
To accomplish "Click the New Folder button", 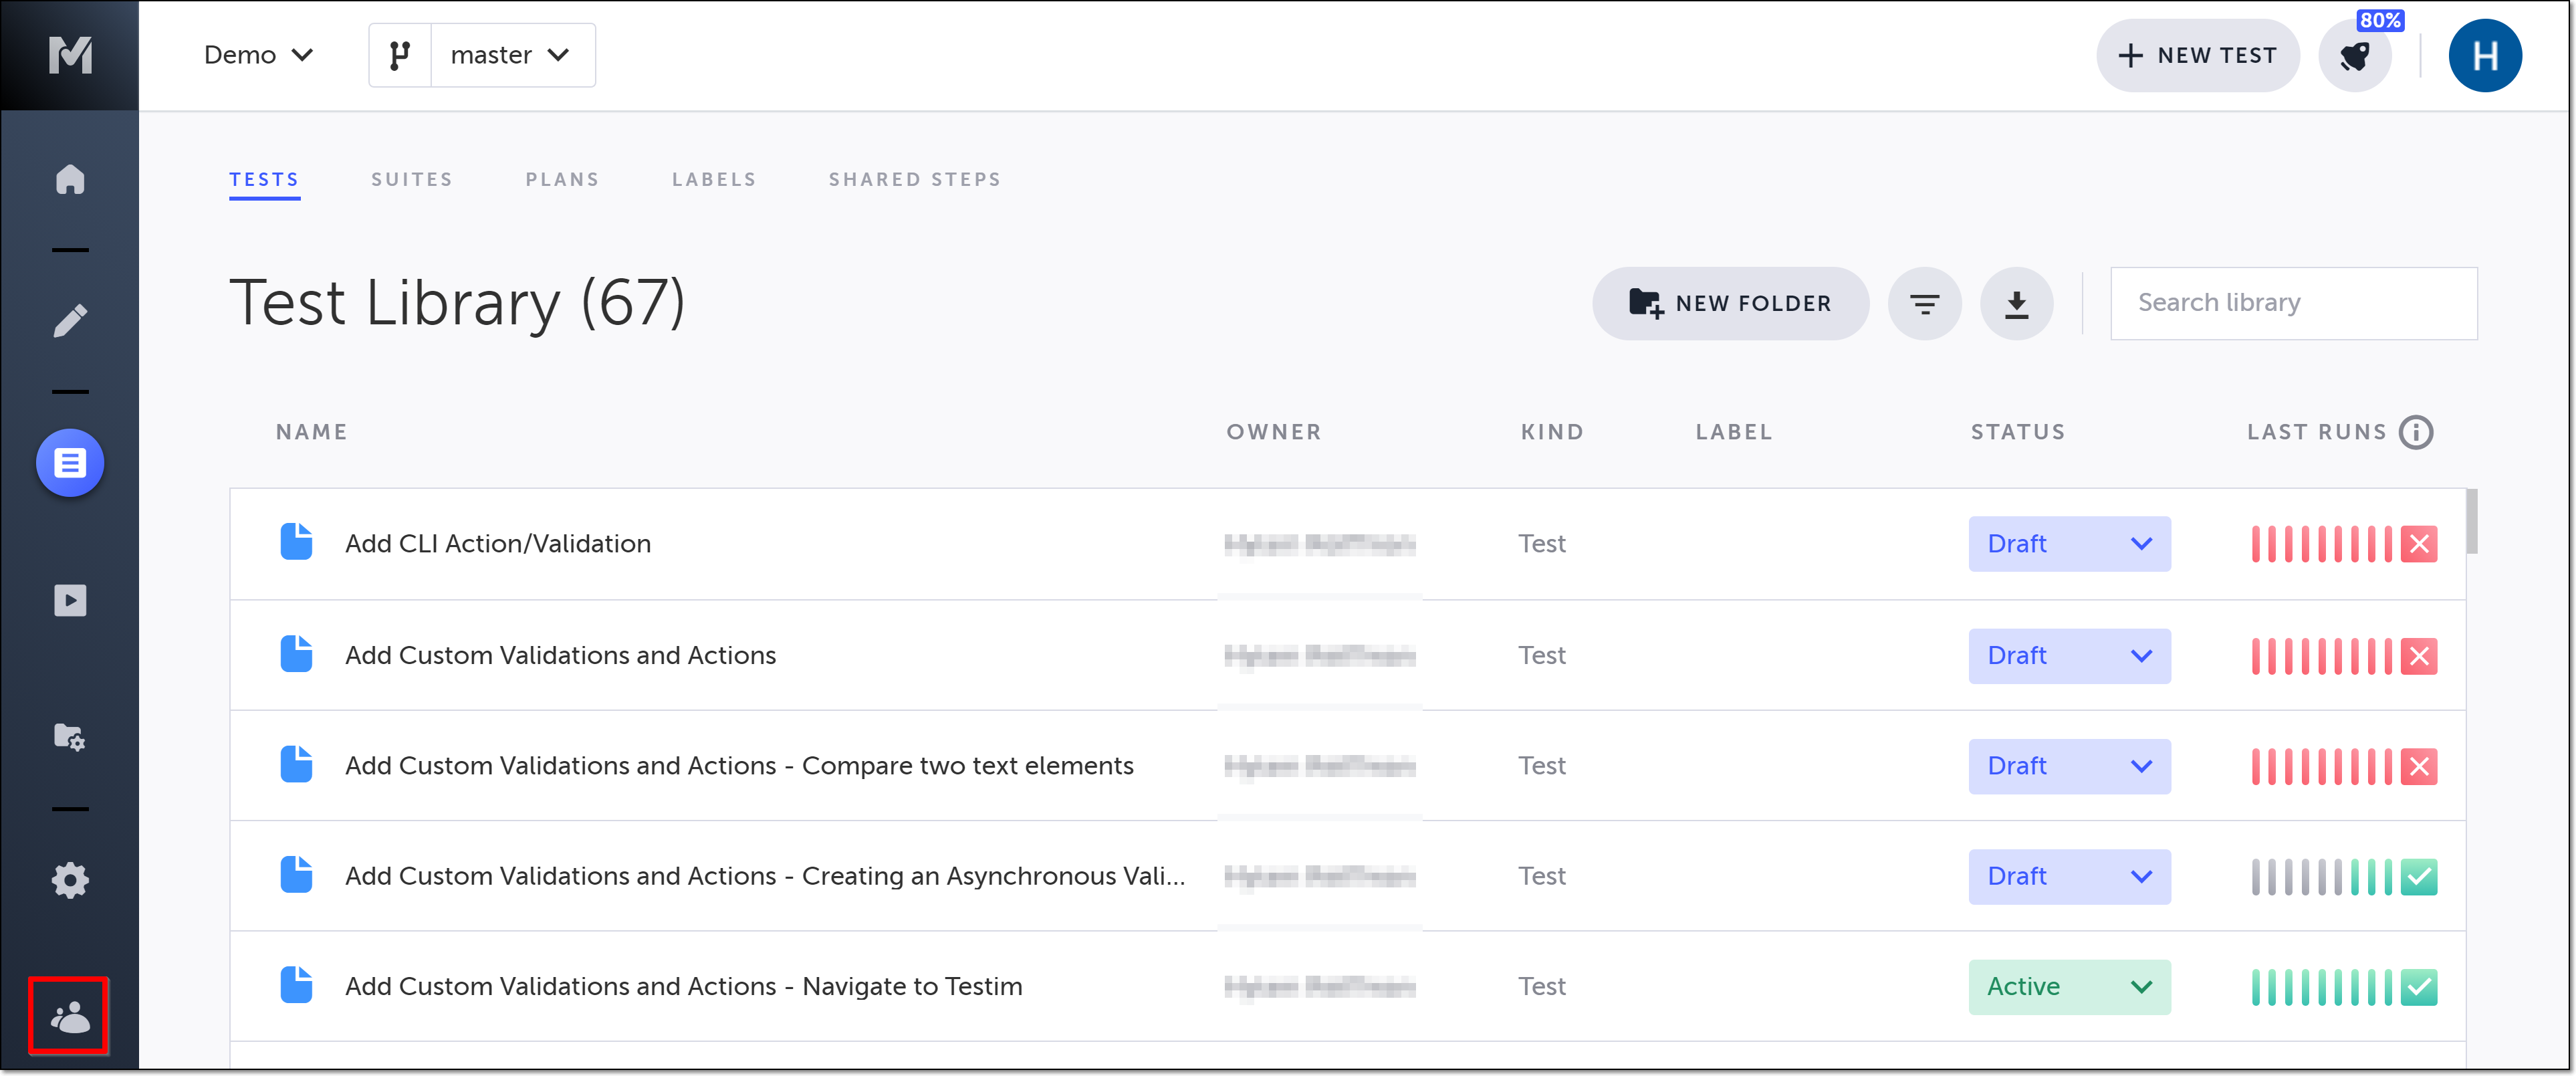I will (1730, 303).
